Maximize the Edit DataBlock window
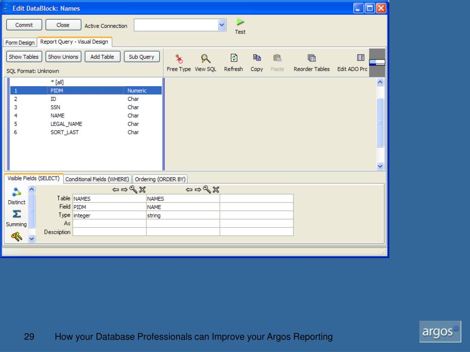Image resolution: width=470 pixels, height=352 pixels. 370,8
